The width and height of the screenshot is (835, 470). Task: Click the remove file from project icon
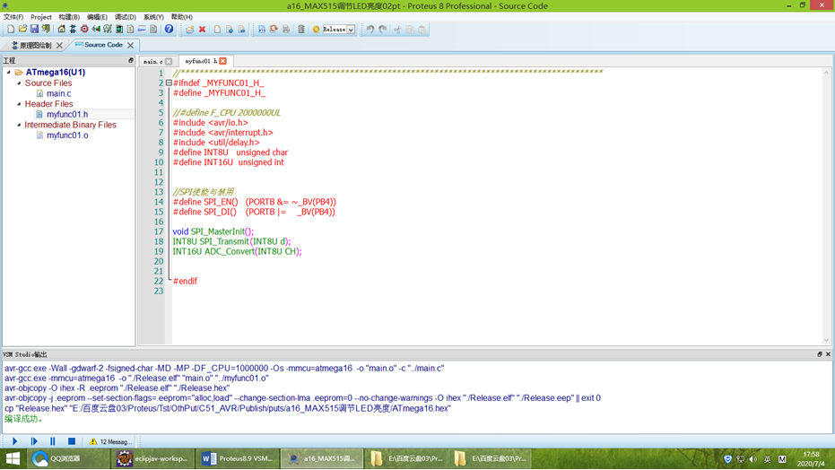(242, 30)
